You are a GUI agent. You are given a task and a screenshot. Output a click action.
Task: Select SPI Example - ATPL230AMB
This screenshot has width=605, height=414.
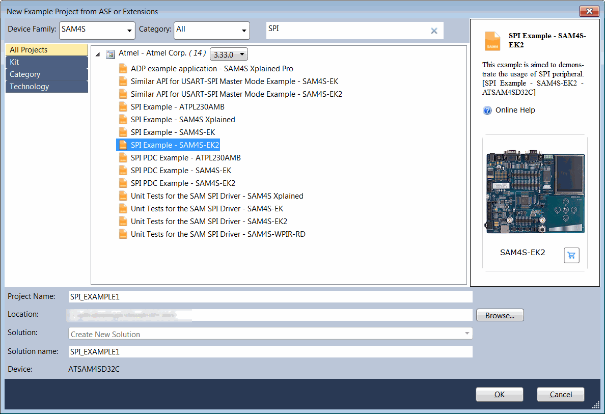click(x=178, y=107)
